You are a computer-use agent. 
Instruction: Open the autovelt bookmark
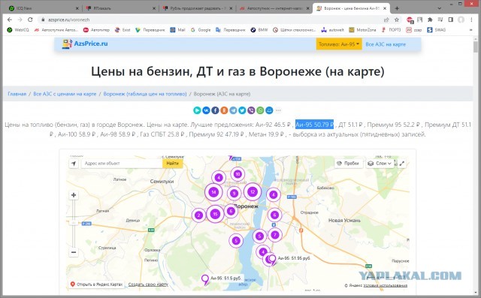click(333, 30)
